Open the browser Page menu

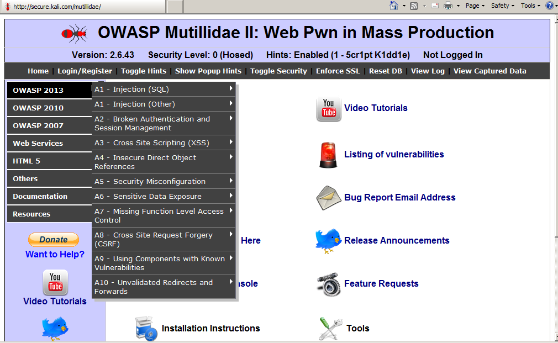(475, 6)
